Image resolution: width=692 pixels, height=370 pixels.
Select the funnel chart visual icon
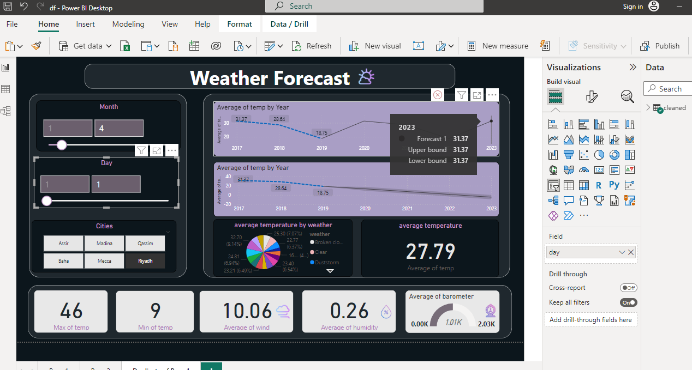click(568, 155)
